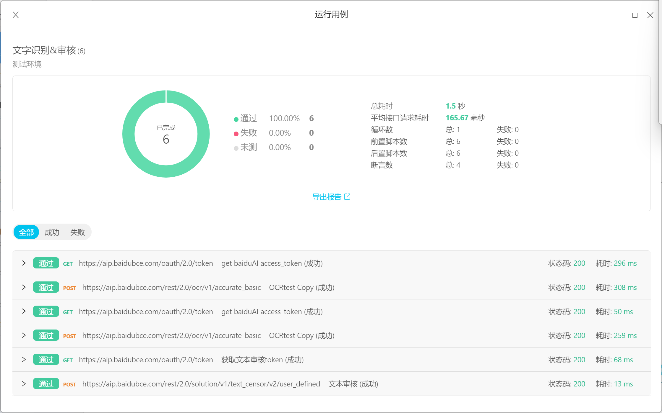Click the 100.00% pass percentage
662x413 pixels.
tap(284, 118)
